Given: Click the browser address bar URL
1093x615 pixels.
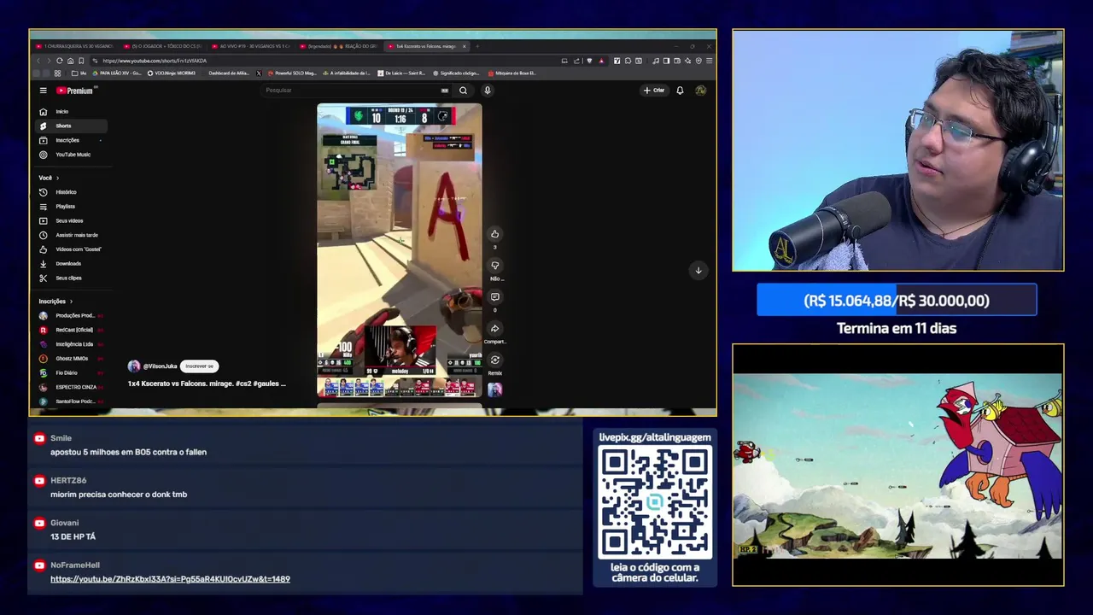Looking at the screenshot, I should (x=155, y=61).
